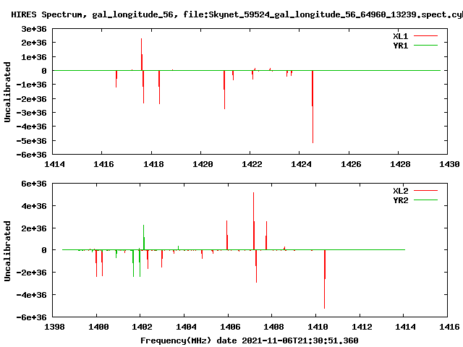Viewport: 463px width, 347px height.
Task: Click the top plot Uncalibrated y-axis title
Action: pos(7,92)
